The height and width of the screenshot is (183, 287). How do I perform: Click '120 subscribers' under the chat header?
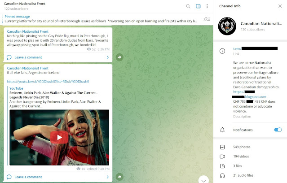(x=16, y=9)
